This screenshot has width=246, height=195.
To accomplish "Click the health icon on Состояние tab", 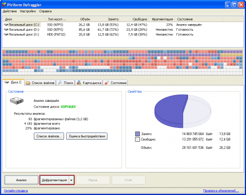I will tap(107, 83).
